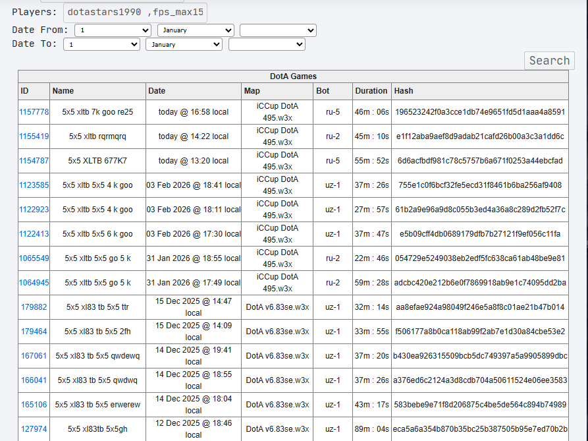The height and width of the screenshot is (441, 588).
Task: Click date 'today @ 14:22 local'
Action: coord(194,136)
